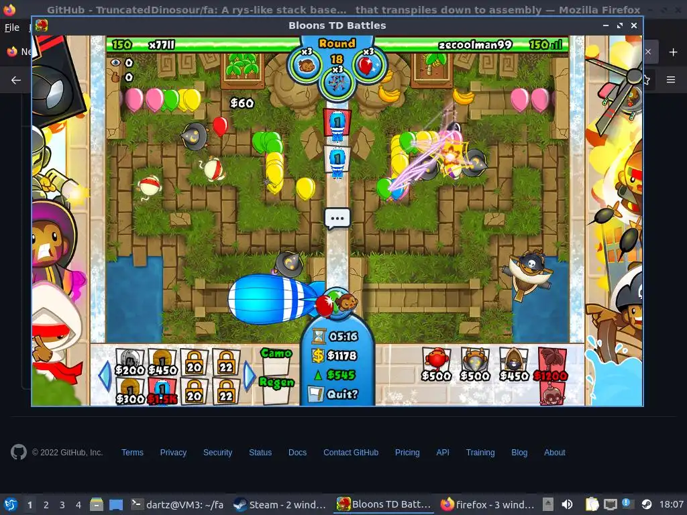This screenshot has height=515, width=687.
Task: Click the 05:16 game timer
Action: click(343, 337)
